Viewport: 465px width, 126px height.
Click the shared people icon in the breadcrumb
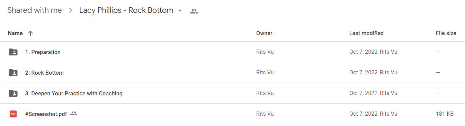[194, 11]
